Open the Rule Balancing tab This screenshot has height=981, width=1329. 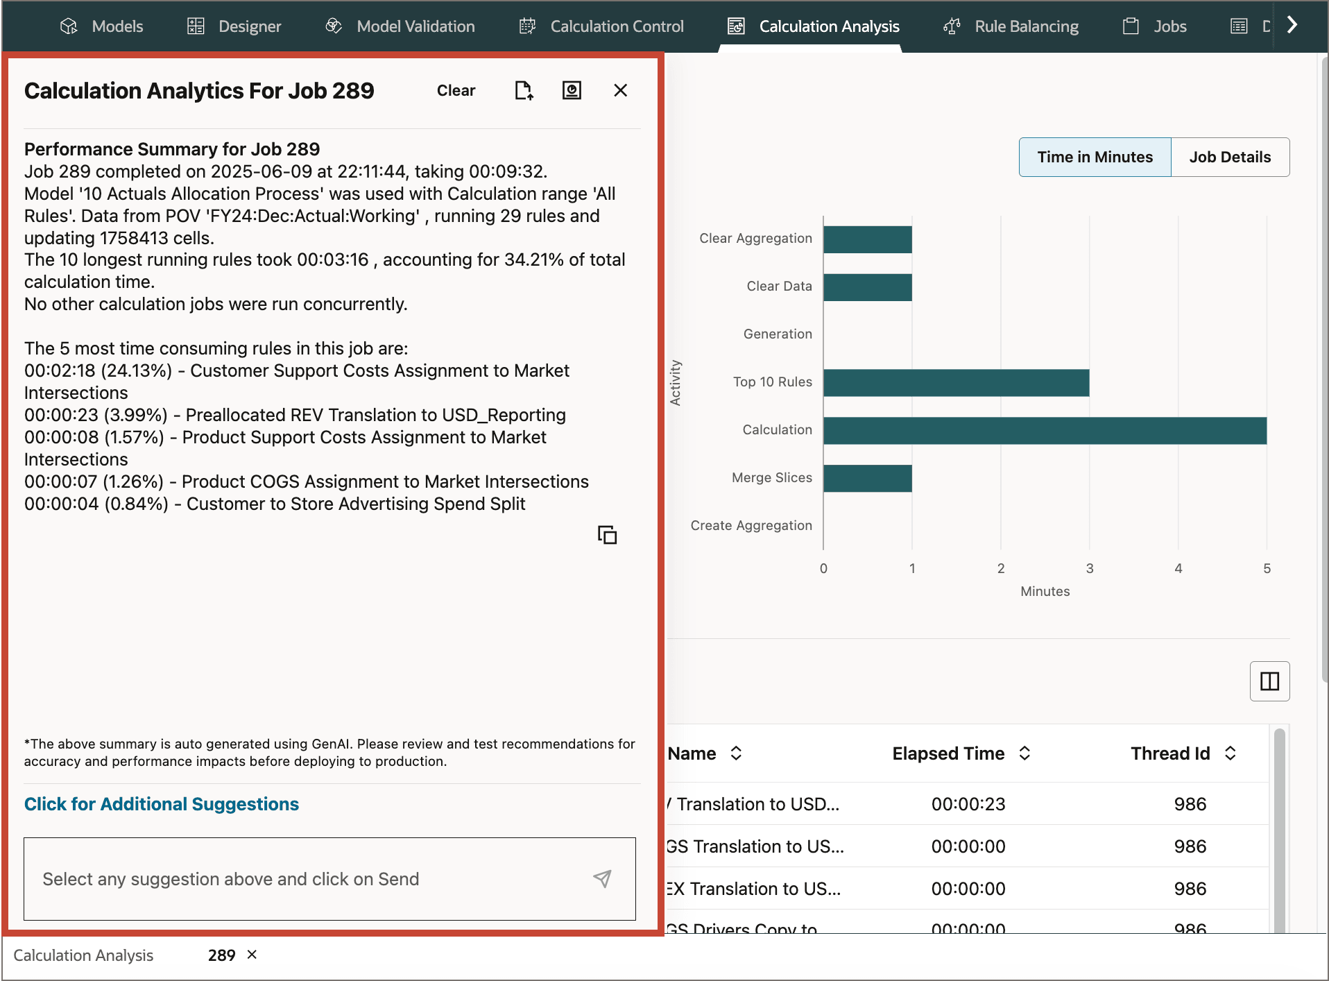point(1011,26)
